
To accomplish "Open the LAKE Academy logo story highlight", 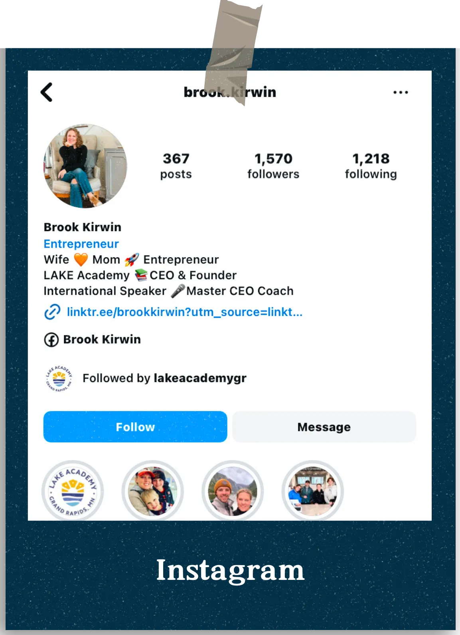I will point(73,491).
